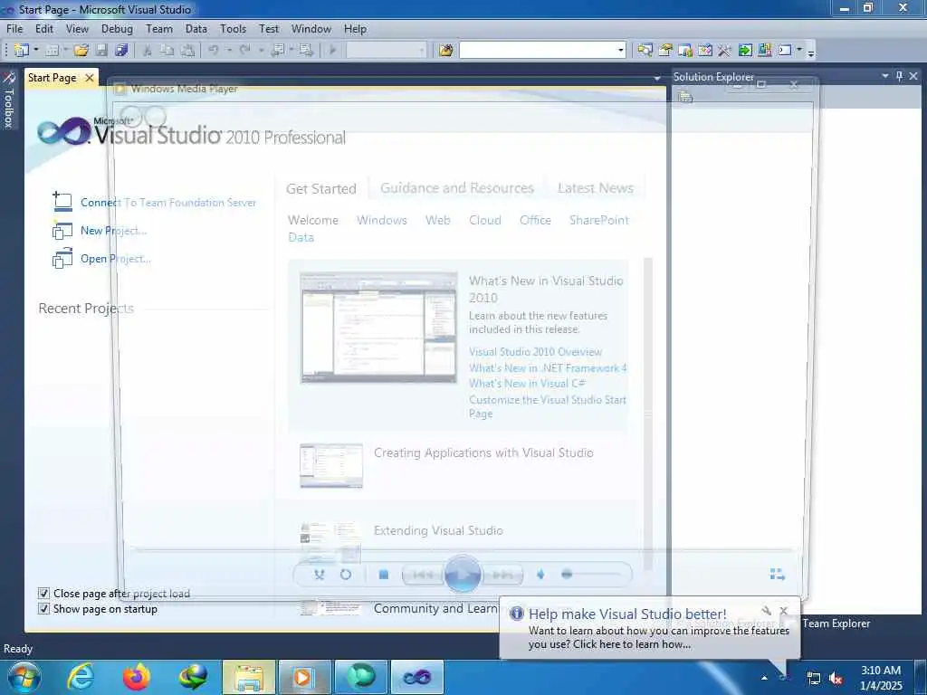Open Visual Studio from the taskbar icon
Viewport: 927px width, 695px height.
(417, 677)
